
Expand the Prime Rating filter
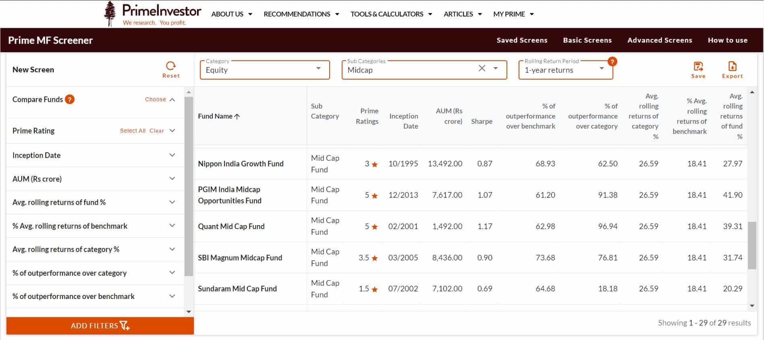(x=172, y=131)
